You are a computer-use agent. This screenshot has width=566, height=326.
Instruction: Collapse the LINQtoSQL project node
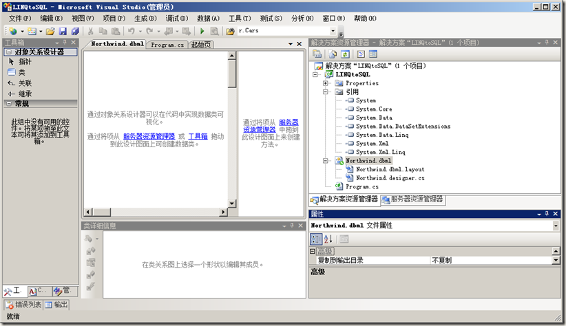tap(315, 75)
